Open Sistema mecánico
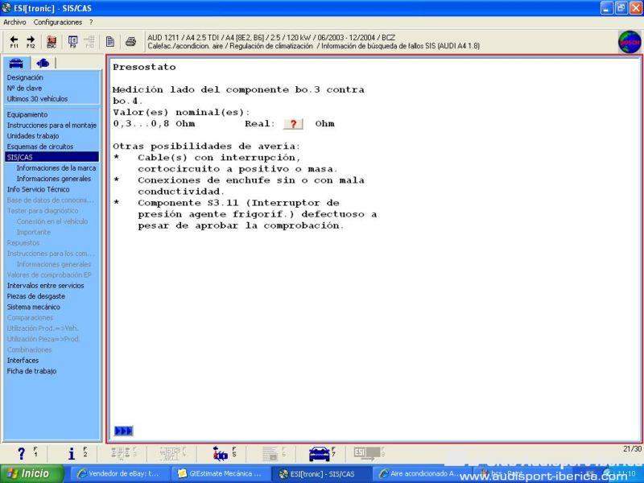 click(x=33, y=307)
